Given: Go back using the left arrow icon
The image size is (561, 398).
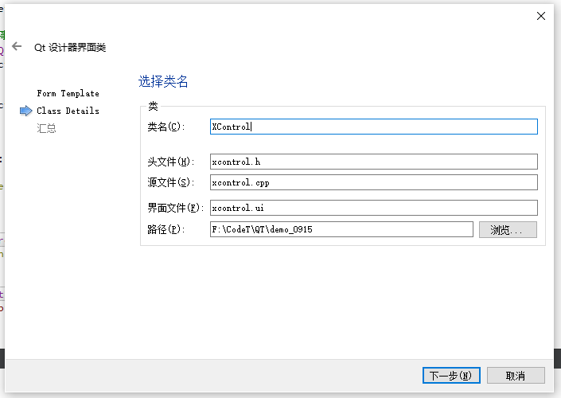Looking at the screenshot, I should 17,46.
